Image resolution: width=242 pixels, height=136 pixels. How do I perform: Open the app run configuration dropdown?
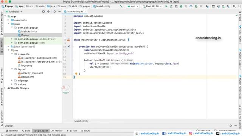pos(133,6)
